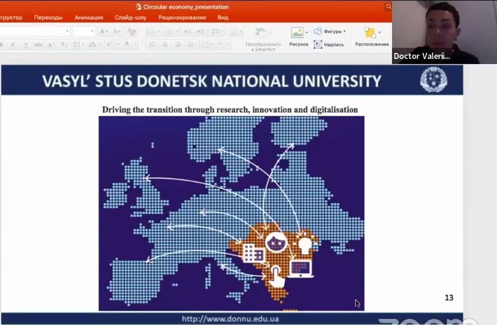Select the Doctor Valerii video thumbnail
Image resolution: width=497 pixels, height=325 pixels.
(444, 32)
